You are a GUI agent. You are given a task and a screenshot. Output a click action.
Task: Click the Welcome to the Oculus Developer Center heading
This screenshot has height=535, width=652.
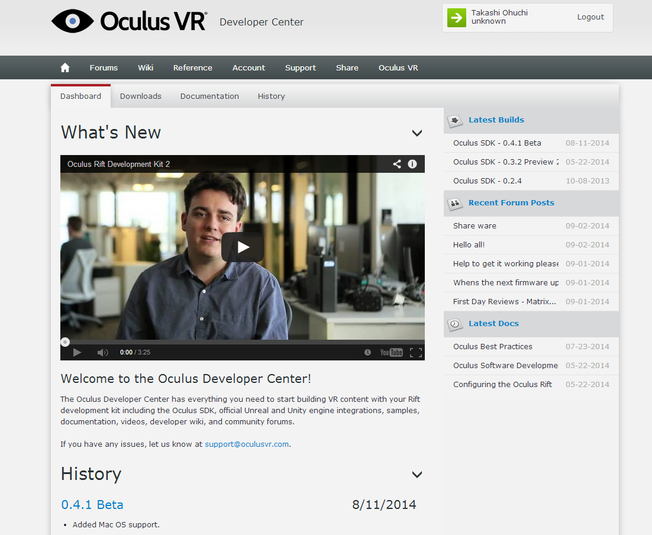tap(186, 379)
